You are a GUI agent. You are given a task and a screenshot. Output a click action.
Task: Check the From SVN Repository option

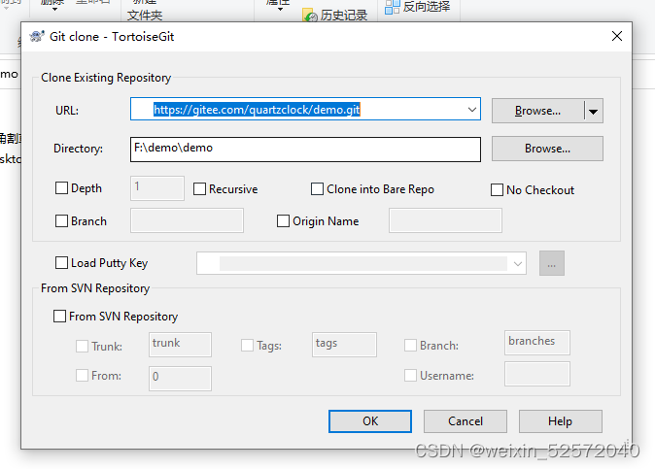(x=59, y=316)
